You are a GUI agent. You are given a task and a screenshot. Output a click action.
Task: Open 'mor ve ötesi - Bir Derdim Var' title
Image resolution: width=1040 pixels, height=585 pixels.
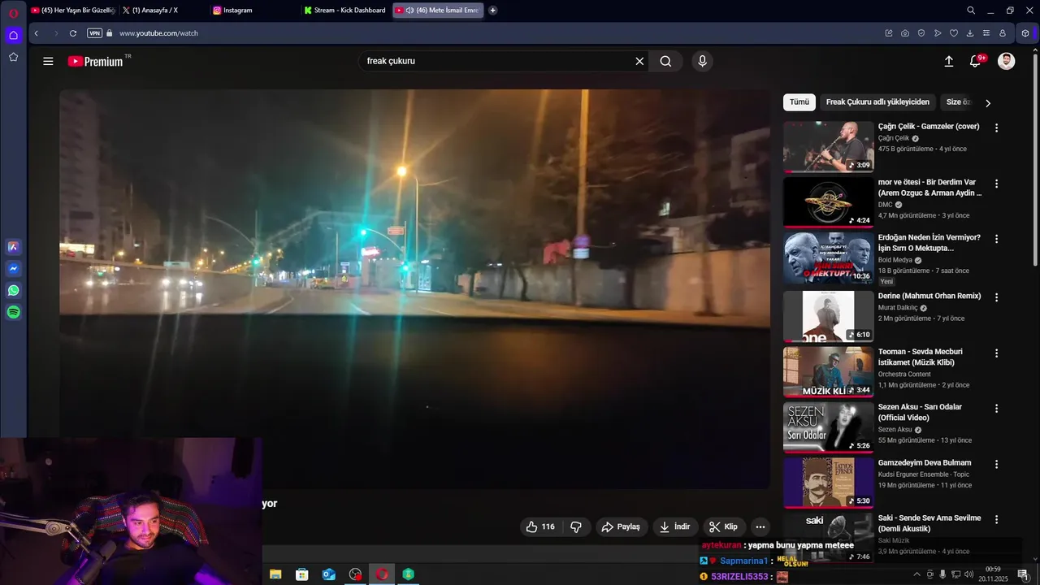point(929,188)
